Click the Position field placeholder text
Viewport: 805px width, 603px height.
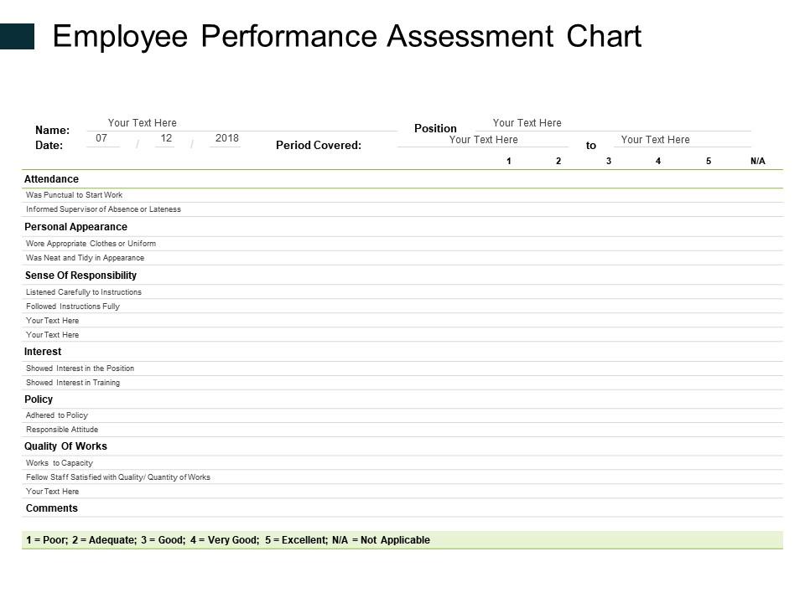coord(527,123)
